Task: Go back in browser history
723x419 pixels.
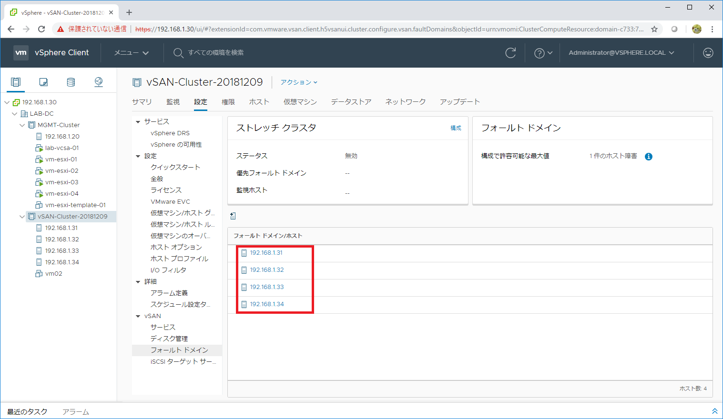Action: point(11,29)
